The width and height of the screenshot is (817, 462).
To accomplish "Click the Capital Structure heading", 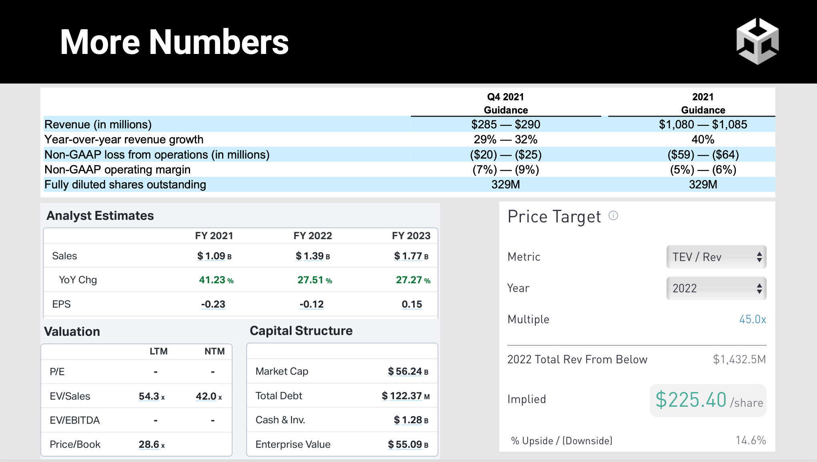I will point(301,331).
